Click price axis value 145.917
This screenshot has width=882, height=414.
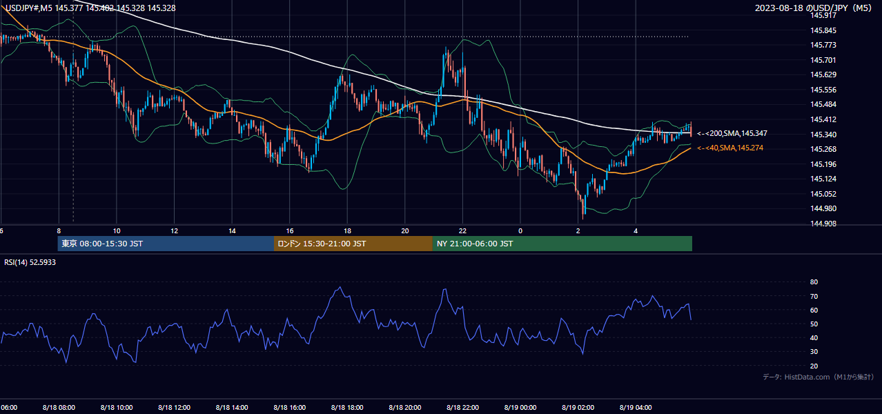pyautogui.click(x=823, y=15)
